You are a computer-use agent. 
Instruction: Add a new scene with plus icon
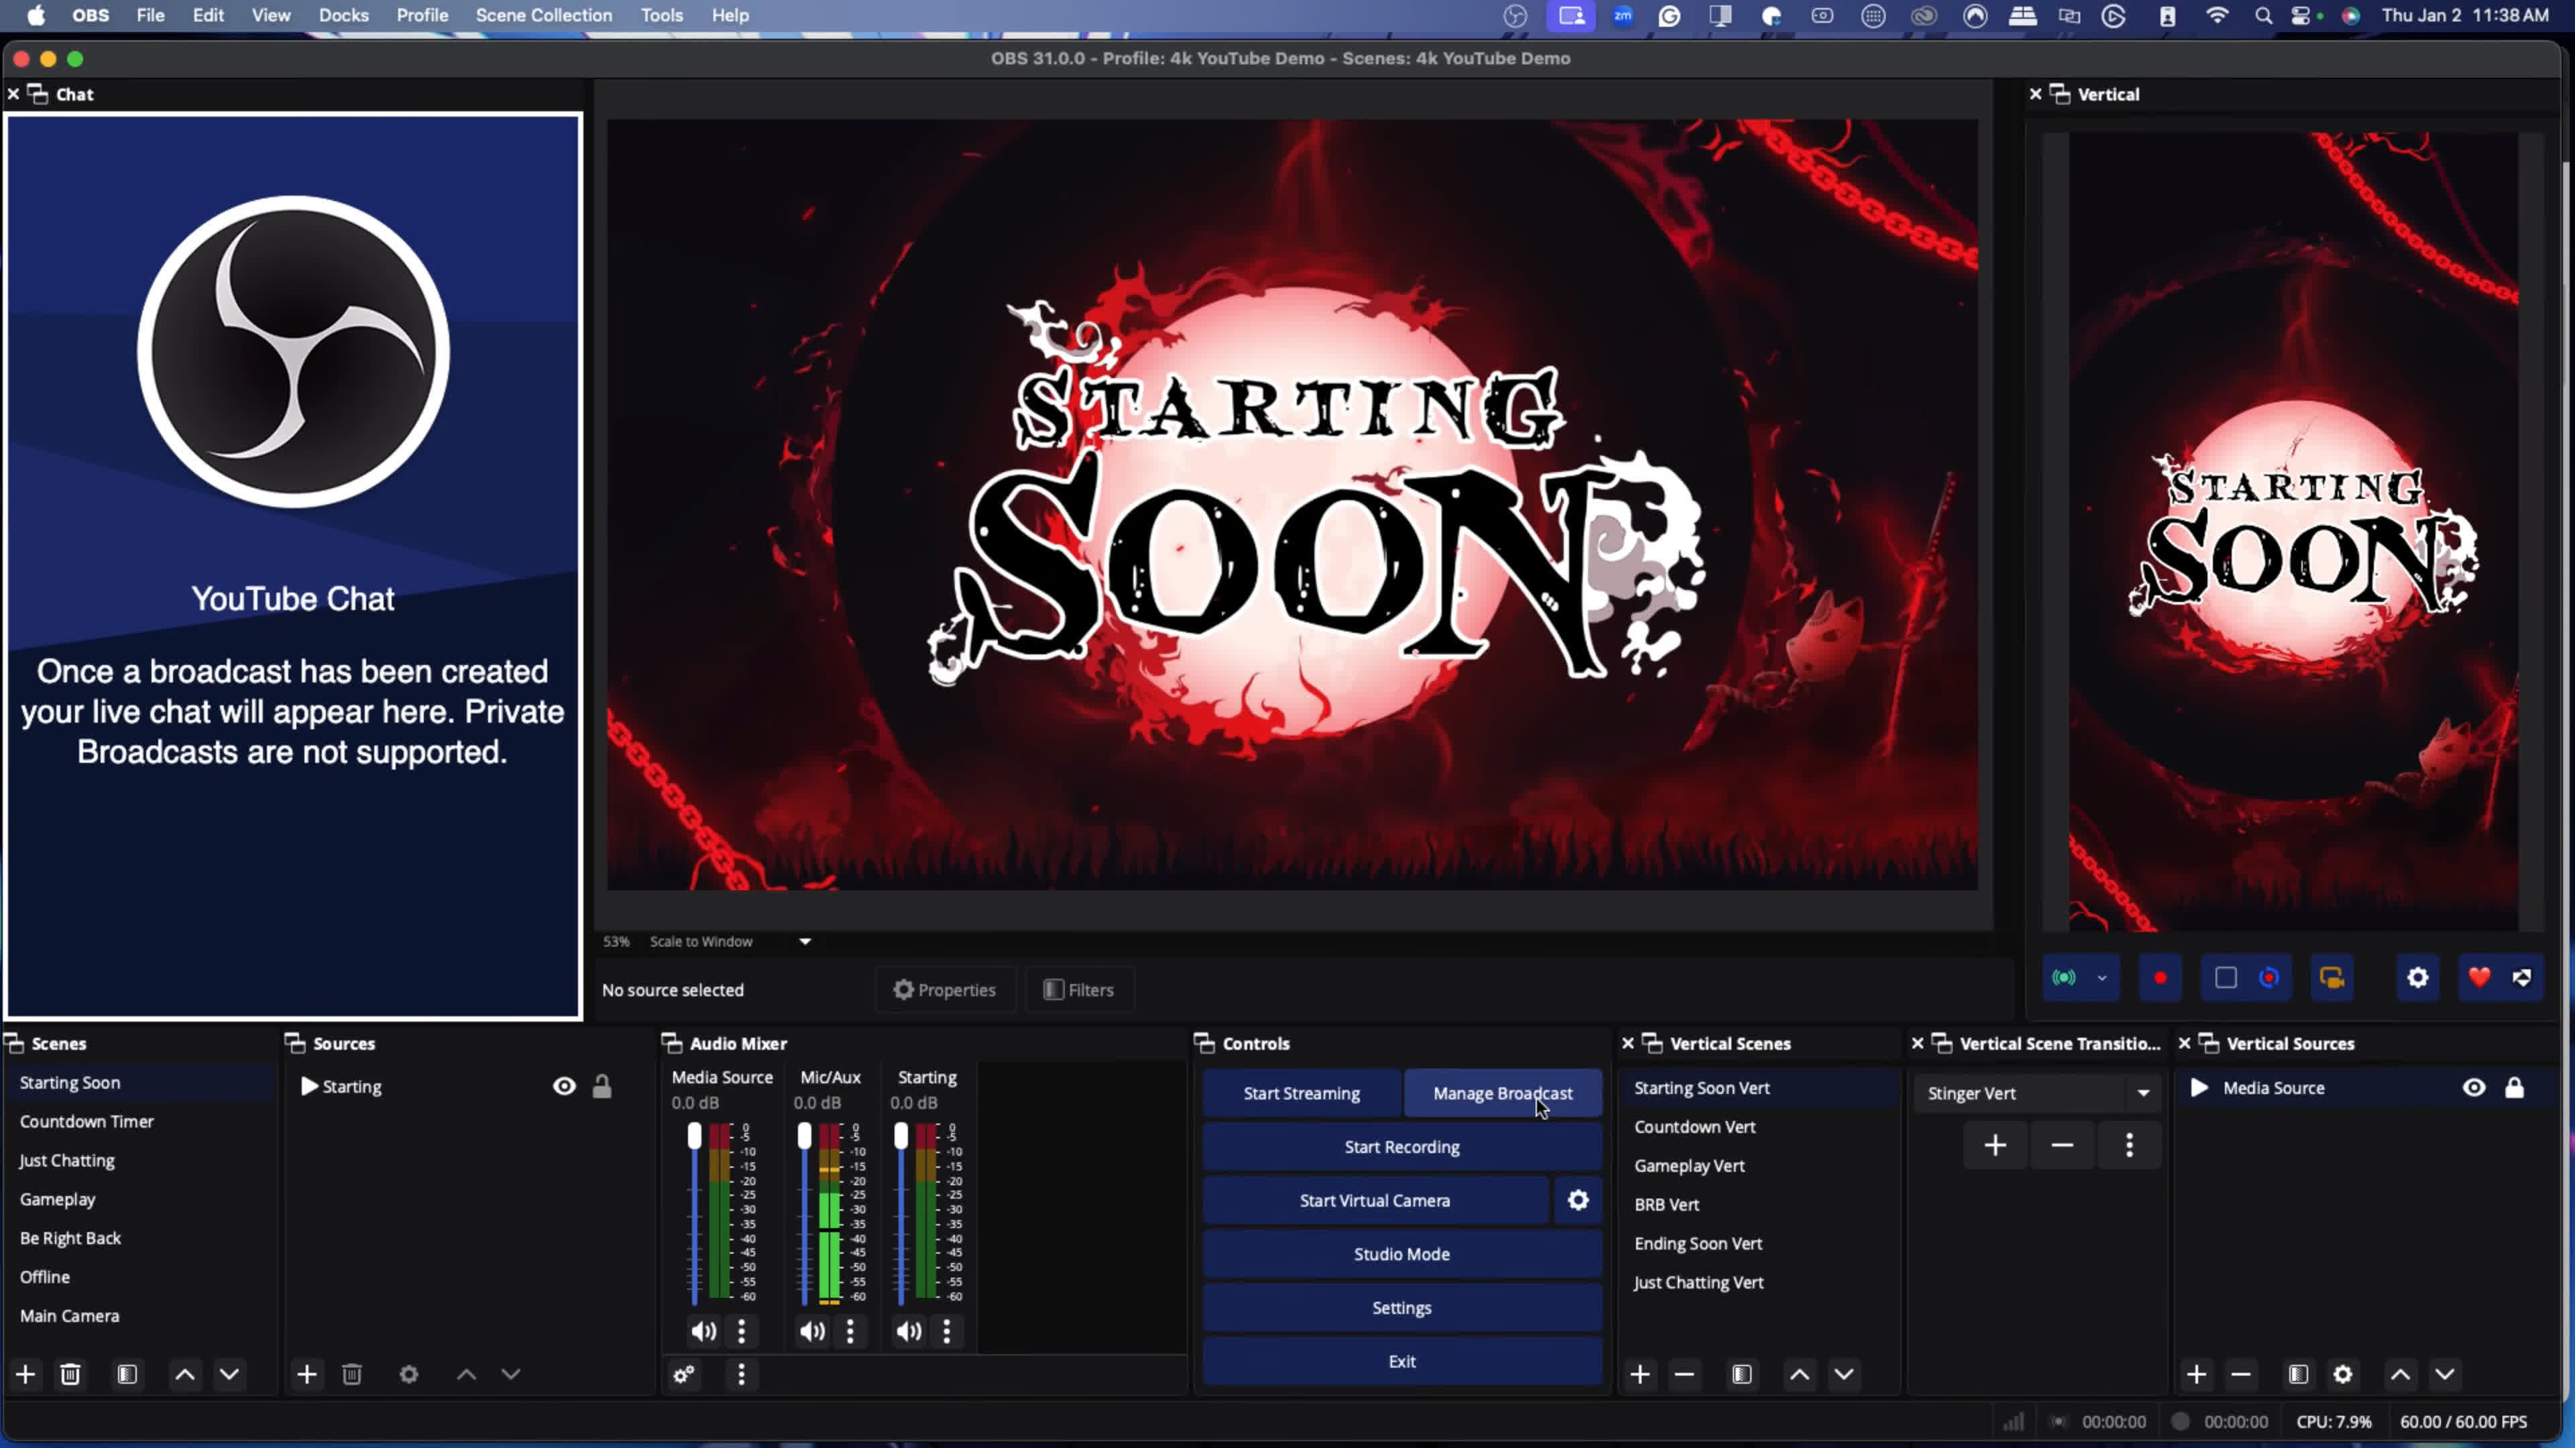click(26, 1375)
